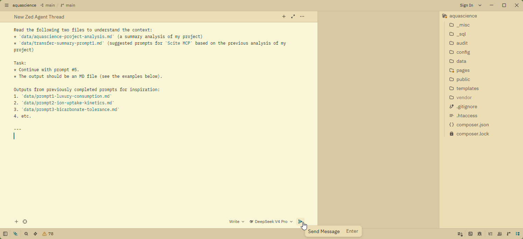
Task: Select the Write profile dropdown
Action: [x=237, y=222]
